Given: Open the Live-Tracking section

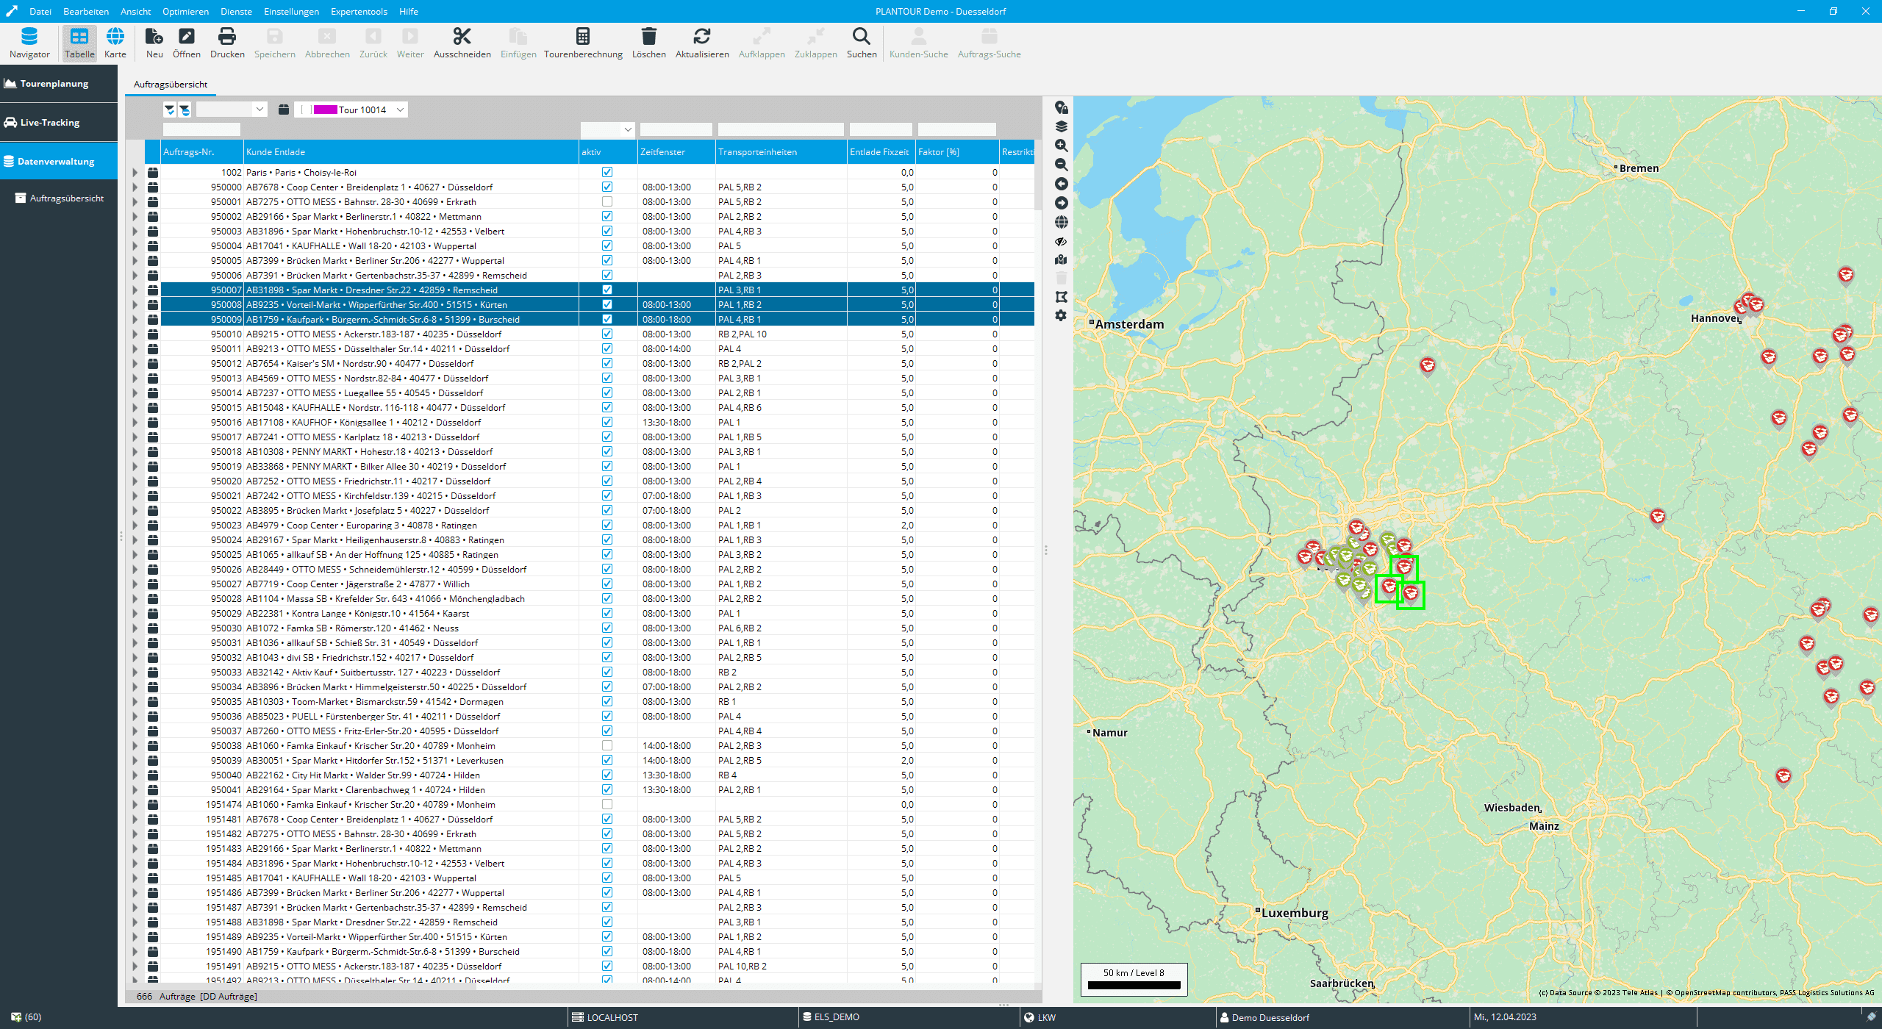Looking at the screenshot, I should (59, 123).
